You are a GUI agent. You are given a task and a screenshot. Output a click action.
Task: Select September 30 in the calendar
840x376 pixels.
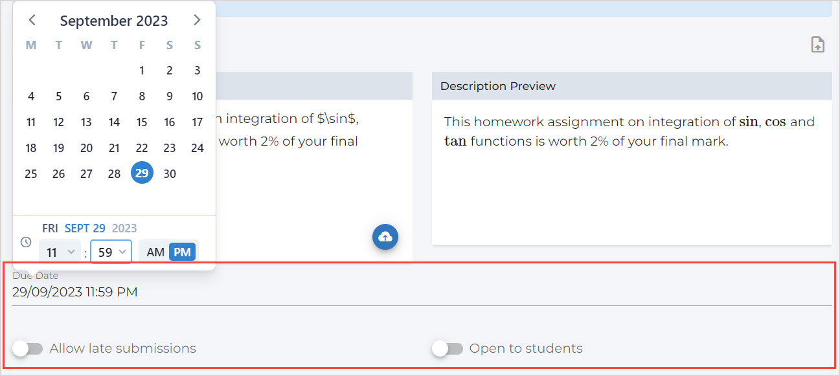[x=170, y=173]
